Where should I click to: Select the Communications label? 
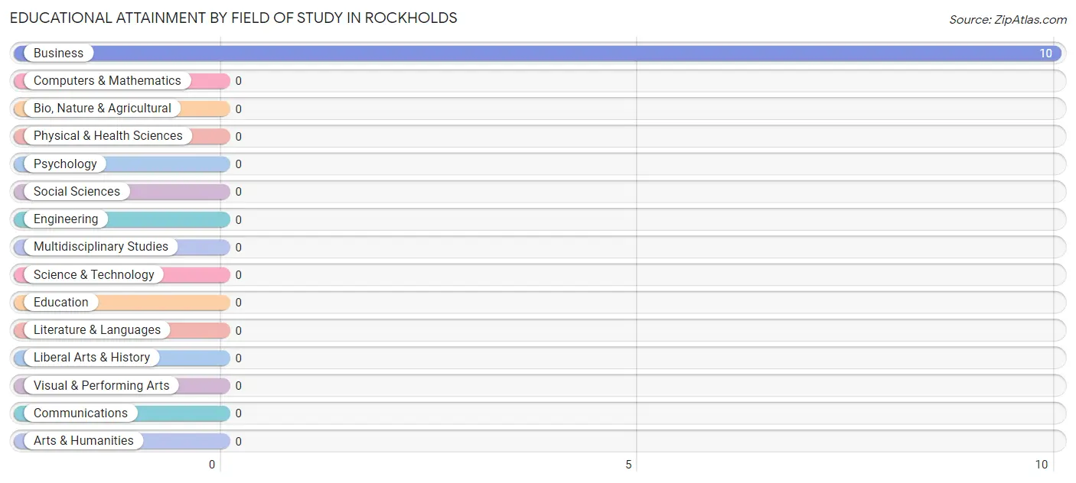click(x=80, y=413)
